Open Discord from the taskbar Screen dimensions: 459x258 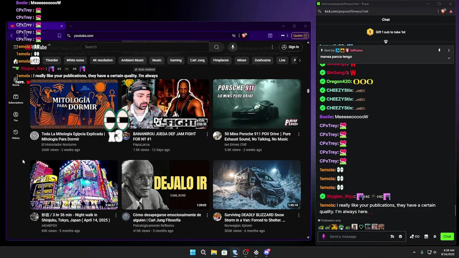point(267,252)
